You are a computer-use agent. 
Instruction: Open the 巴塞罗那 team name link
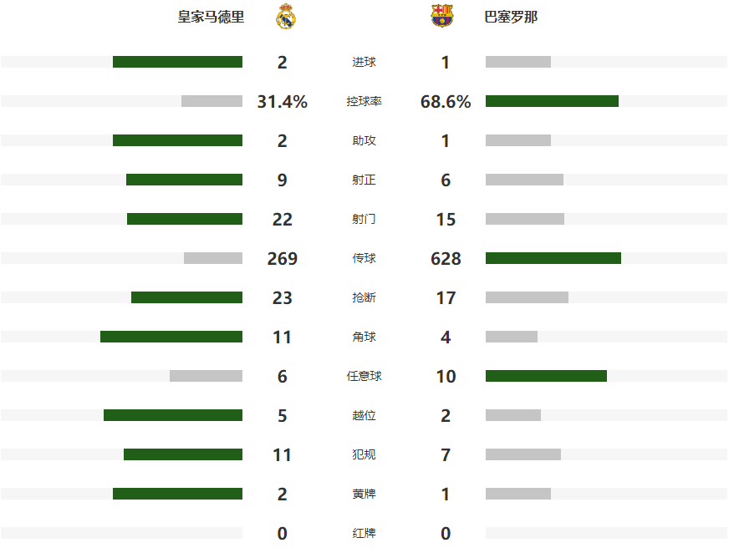point(511,17)
